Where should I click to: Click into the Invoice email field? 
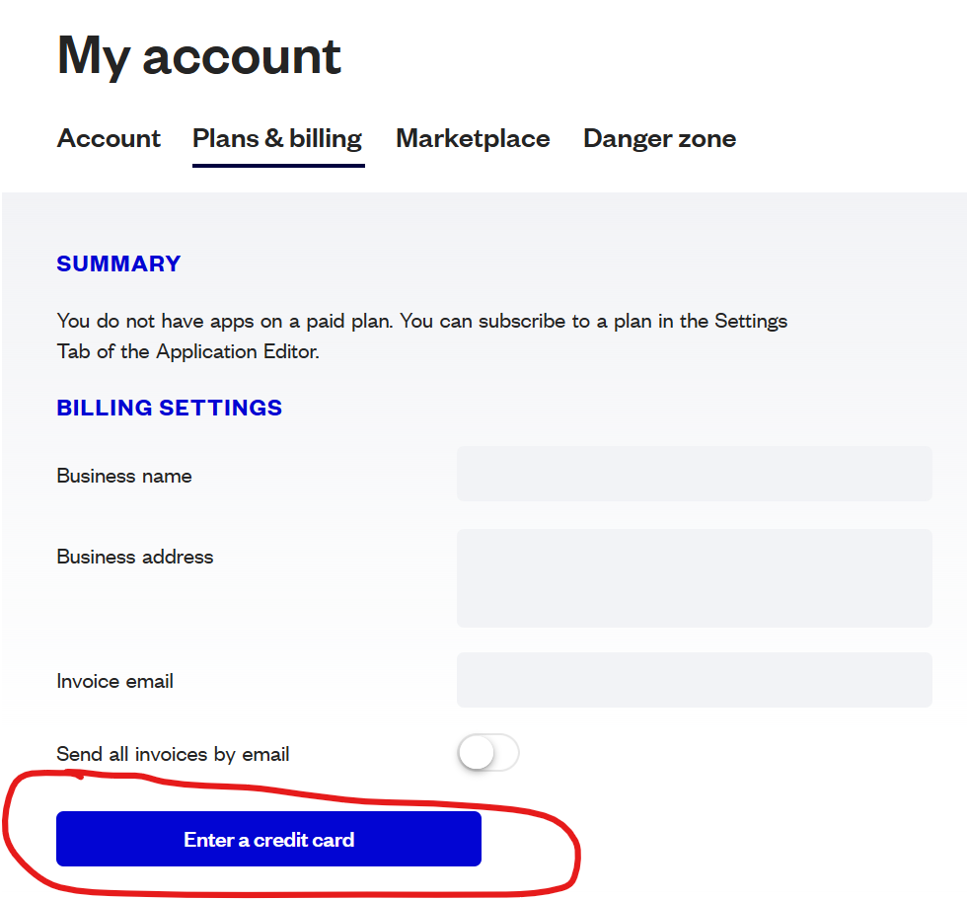(x=694, y=680)
